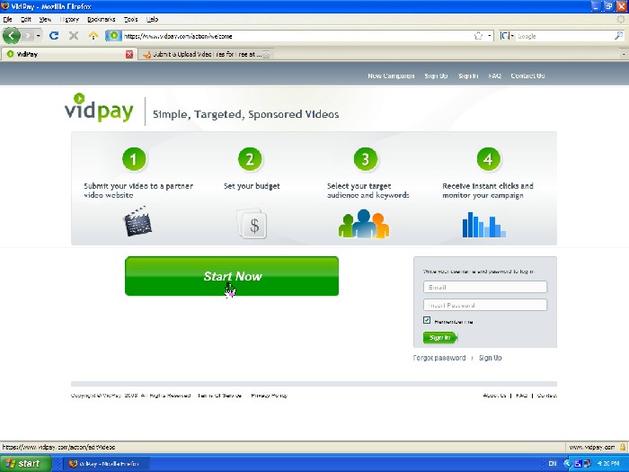Viewport: 629px width, 472px height.
Task: Close the Submit & Upload Video tab
Action: coord(266,54)
